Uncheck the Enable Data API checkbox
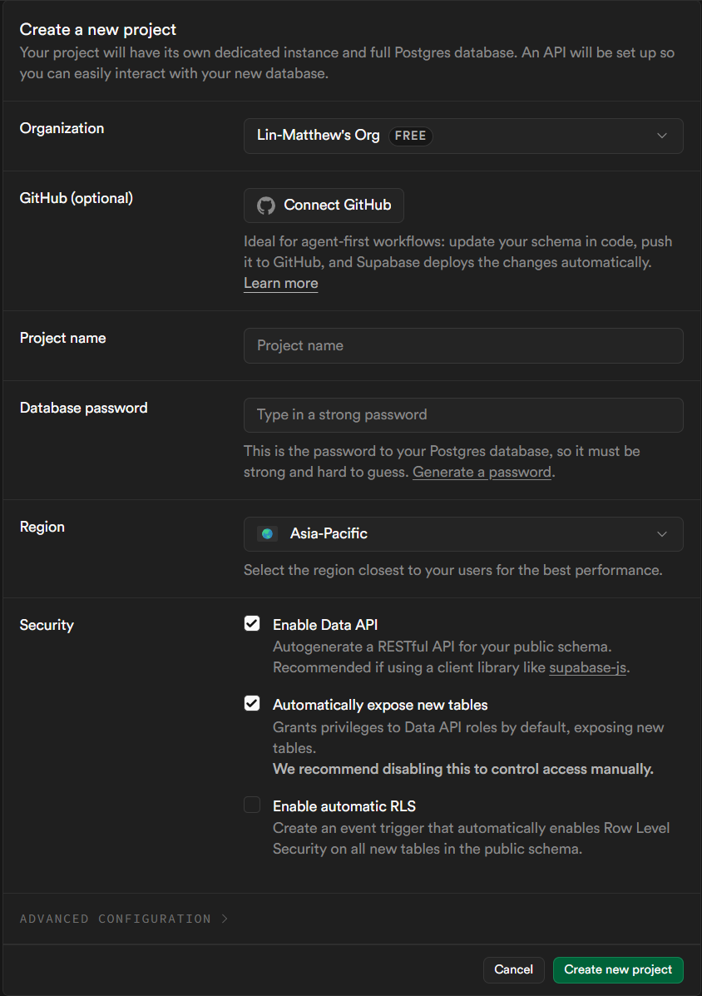Screen dimensions: 702x996 (x=252, y=624)
